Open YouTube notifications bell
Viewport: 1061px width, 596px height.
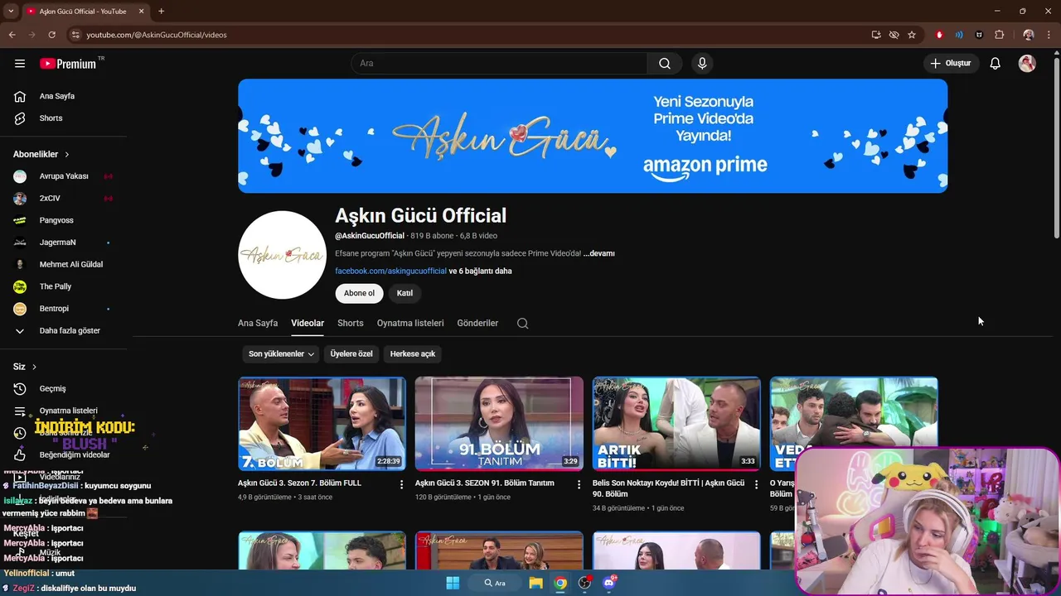(x=995, y=63)
